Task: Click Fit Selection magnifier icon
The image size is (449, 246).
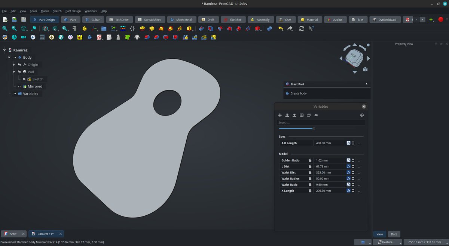Action: [x=14, y=28]
